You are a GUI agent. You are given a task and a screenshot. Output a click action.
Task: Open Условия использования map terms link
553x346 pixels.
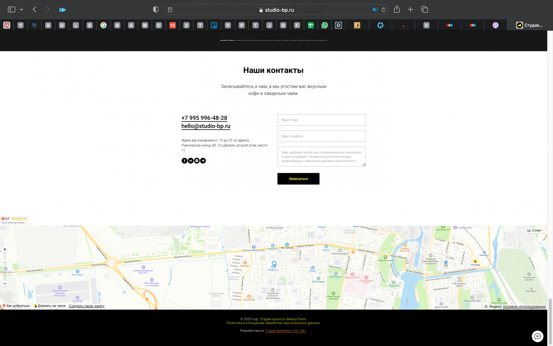click(524, 306)
